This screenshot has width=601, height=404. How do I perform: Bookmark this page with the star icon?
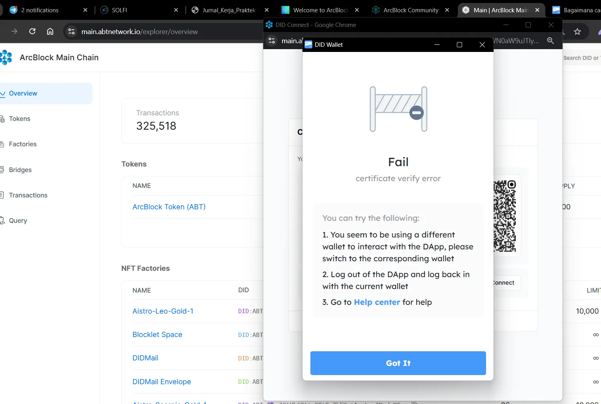point(577,31)
